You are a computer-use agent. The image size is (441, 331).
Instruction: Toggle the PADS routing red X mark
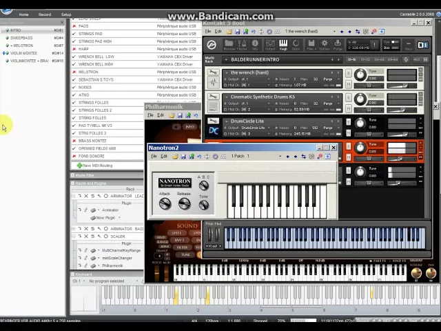[x=74, y=26]
